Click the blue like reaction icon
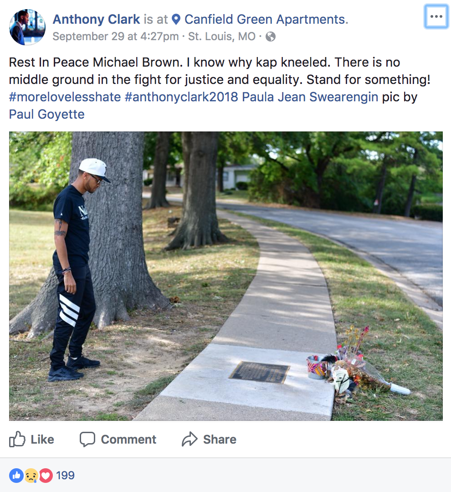451x492 pixels. 16,476
